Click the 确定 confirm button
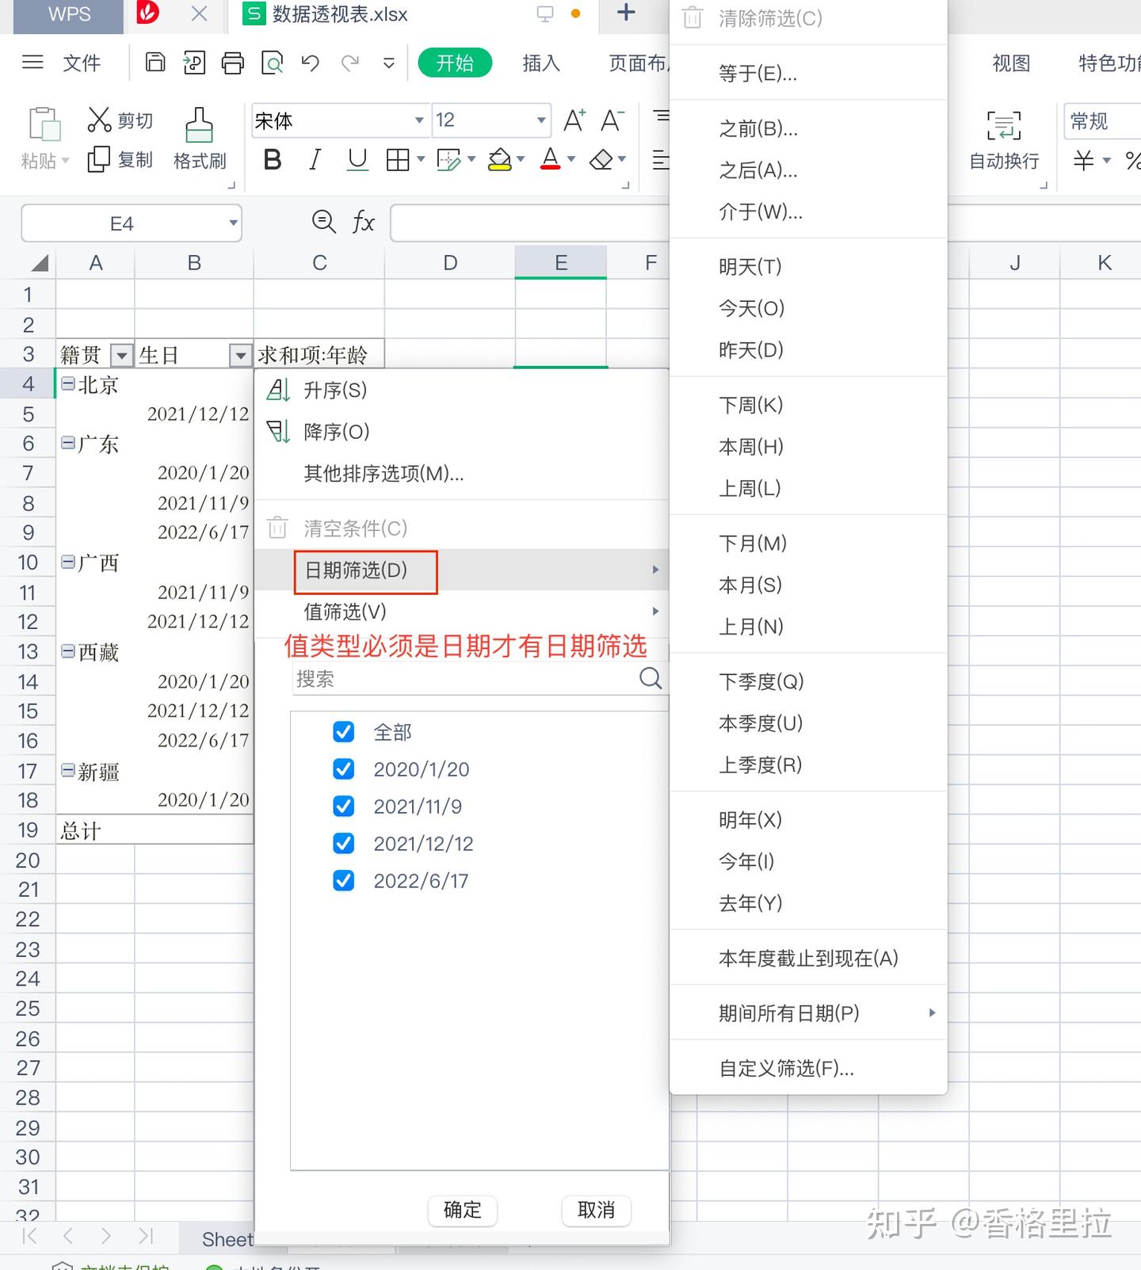Screen dimensions: 1141x1270 coord(463,1210)
